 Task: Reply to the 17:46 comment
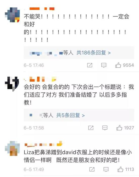pyautogui.click(x=104, y=65)
